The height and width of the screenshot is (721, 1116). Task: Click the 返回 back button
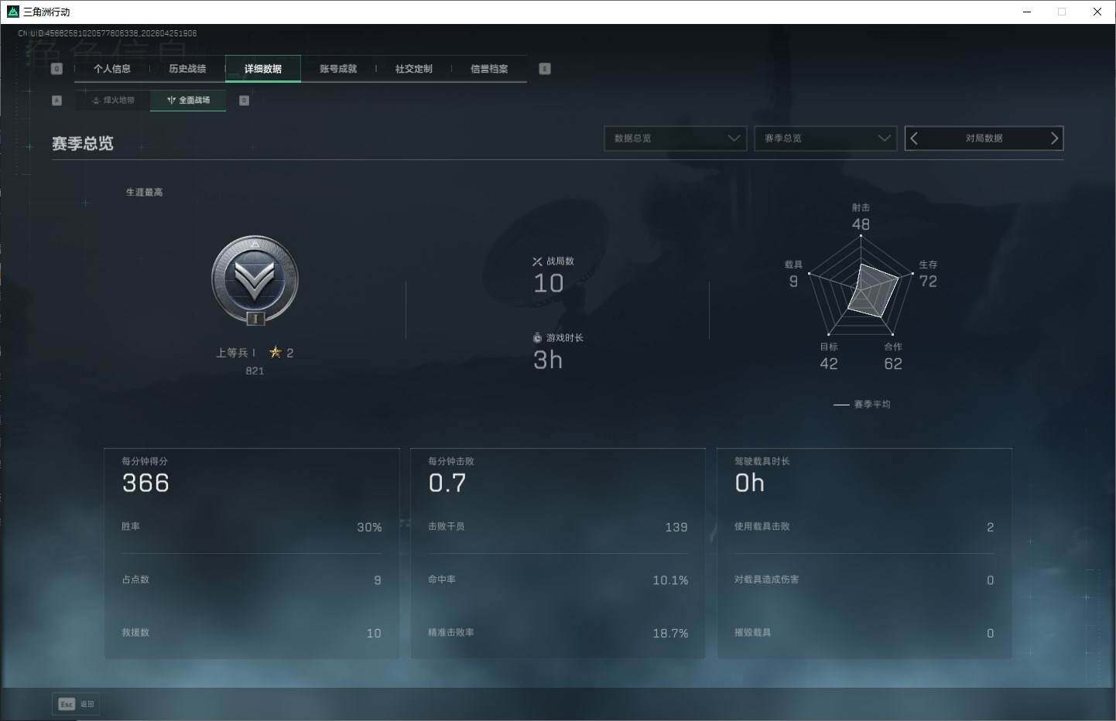pyautogui.click(x=76, y=704)
